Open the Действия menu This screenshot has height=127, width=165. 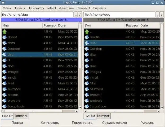(66, 8)
